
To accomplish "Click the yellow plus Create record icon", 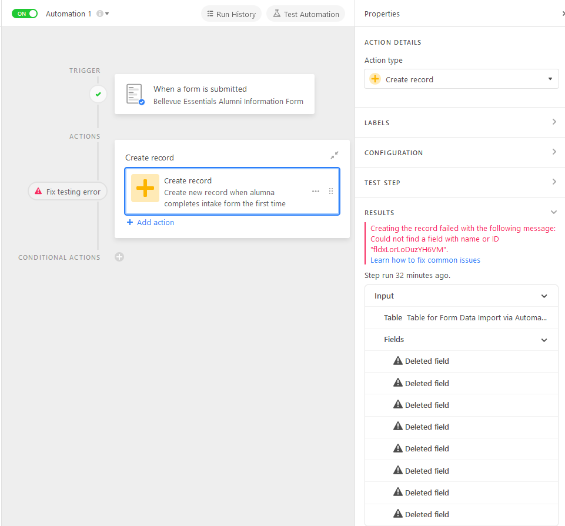I will (145, 188).
